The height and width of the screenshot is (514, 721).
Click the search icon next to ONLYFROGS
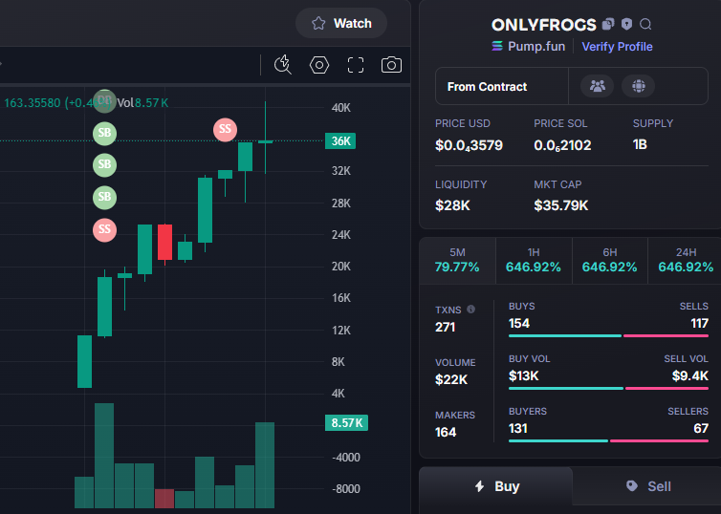(x=645, y=24)
